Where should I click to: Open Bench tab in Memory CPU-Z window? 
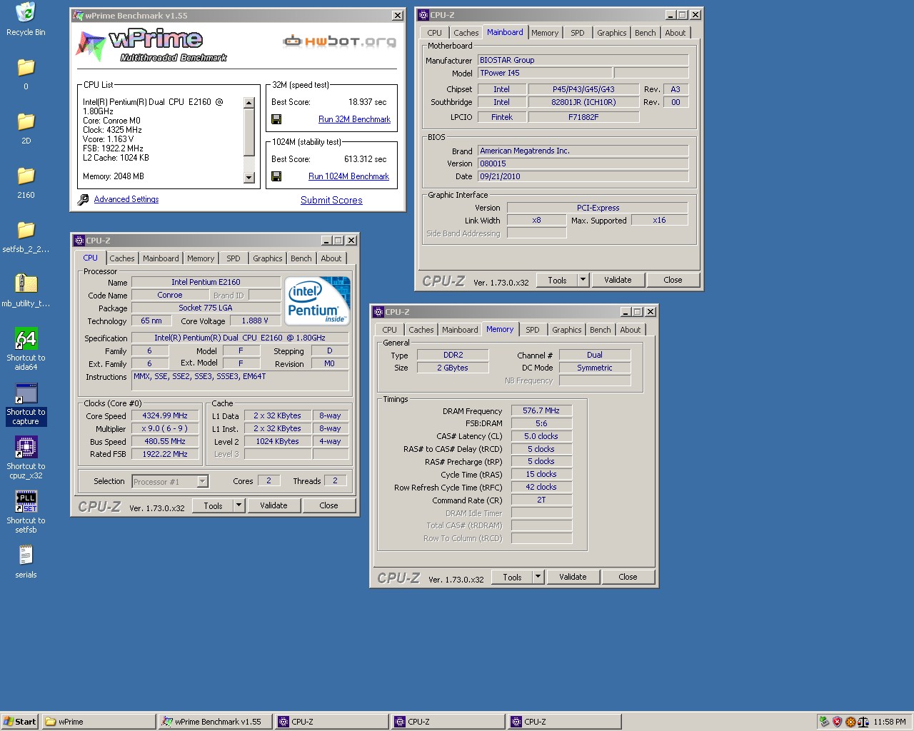[x=601, y=330]
